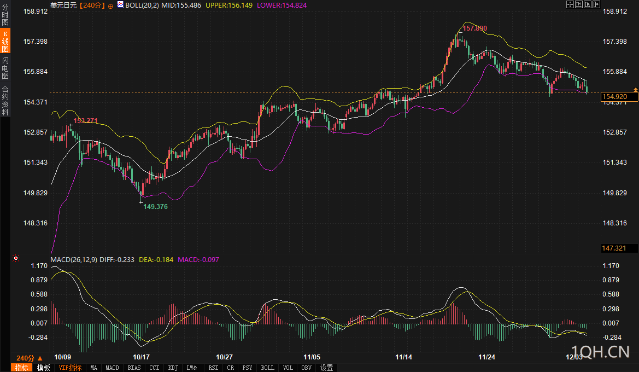Toggle the KDJ indicator
Image resolution: width=639 pixels, height=372 pixels.
173,368
